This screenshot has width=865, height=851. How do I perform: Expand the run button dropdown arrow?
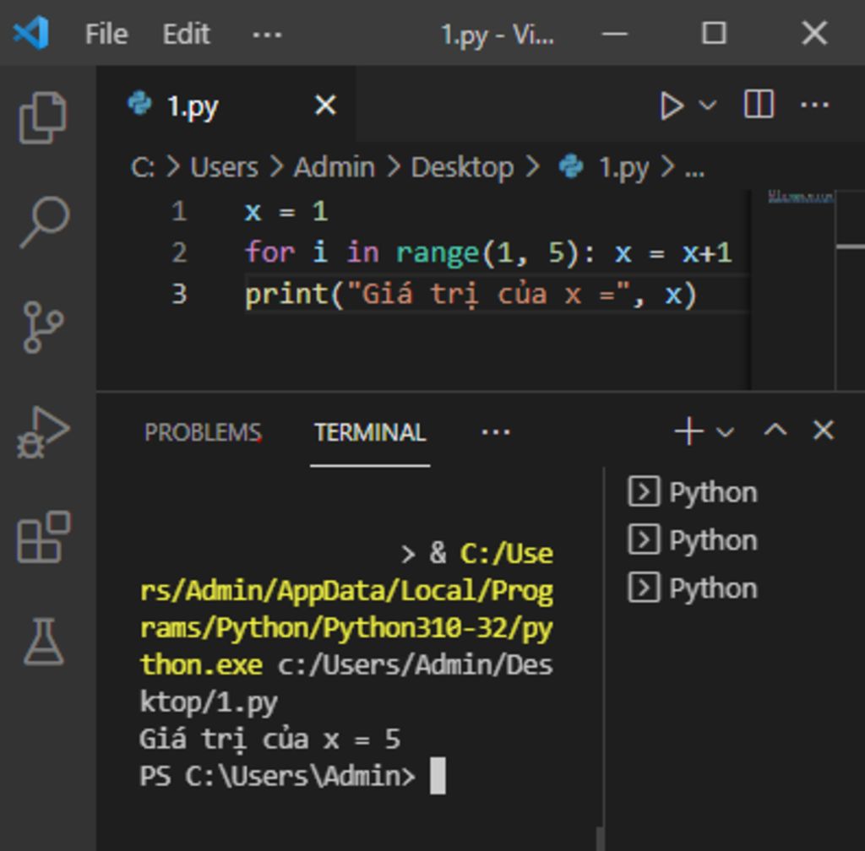pos(708,105)
